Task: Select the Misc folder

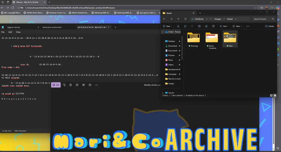Action: point(230,39)
